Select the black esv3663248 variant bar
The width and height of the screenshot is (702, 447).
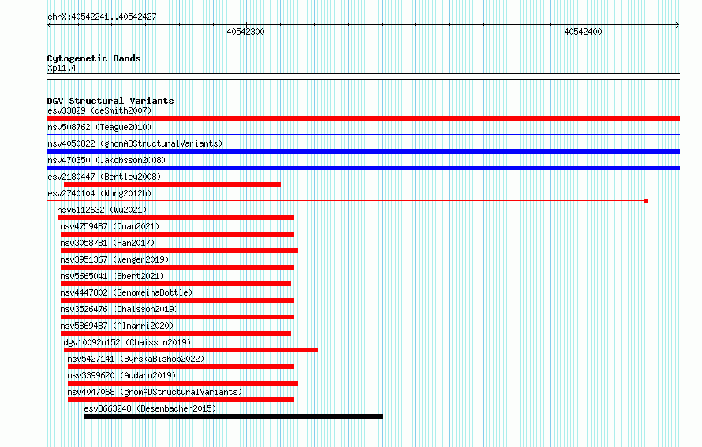coord(233,416)
